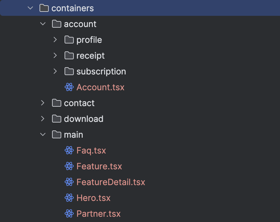The width and height of the screenshot is (280, 222).
Task: Click the React icon beside Partner.tsx
Action: pyautogui.click(x=69, y=214)
